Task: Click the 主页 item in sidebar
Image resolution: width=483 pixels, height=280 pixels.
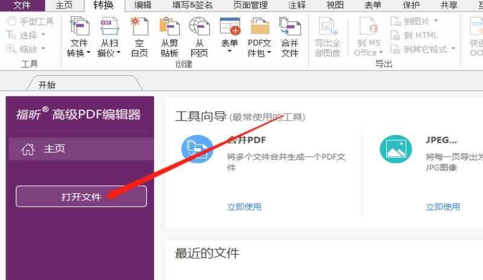Action: pyautogui.click(x=81, y=149)
